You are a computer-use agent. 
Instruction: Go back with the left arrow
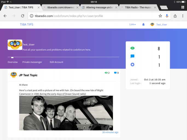coord(5,16)
